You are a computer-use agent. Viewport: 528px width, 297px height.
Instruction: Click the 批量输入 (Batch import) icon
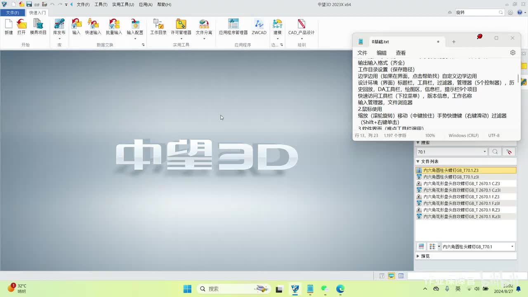pos(114,24)
